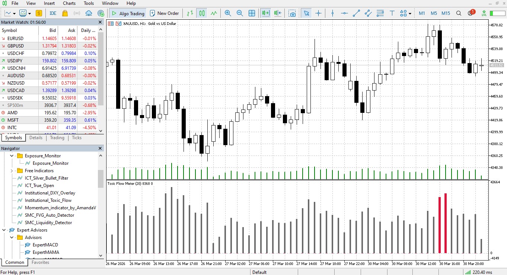Draw a horizontal line

click(x=344, y=13)
